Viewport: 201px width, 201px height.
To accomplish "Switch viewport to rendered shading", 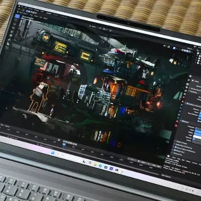I will [x=190, y=52].
